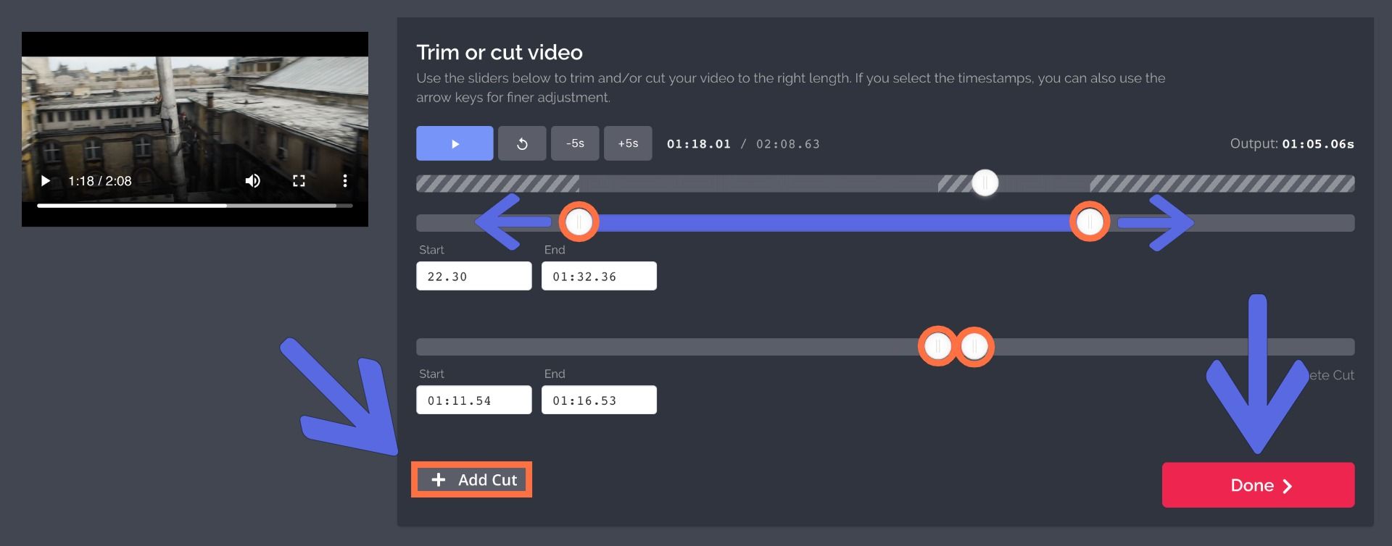Mute the preview video volume icon
Viewport: 1392px width, 546px height.
[252, 181]
